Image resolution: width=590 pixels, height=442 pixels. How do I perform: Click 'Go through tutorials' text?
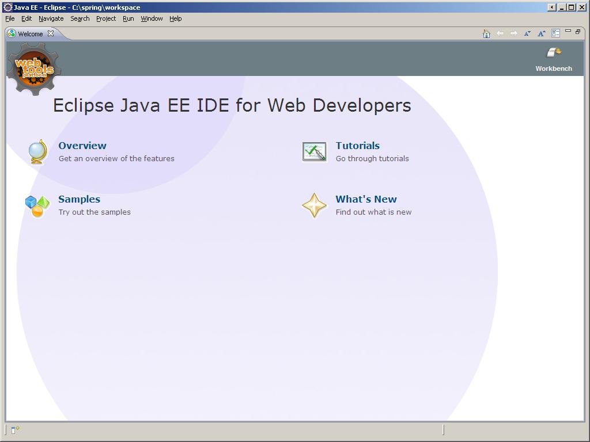click(x=372, y=159)
